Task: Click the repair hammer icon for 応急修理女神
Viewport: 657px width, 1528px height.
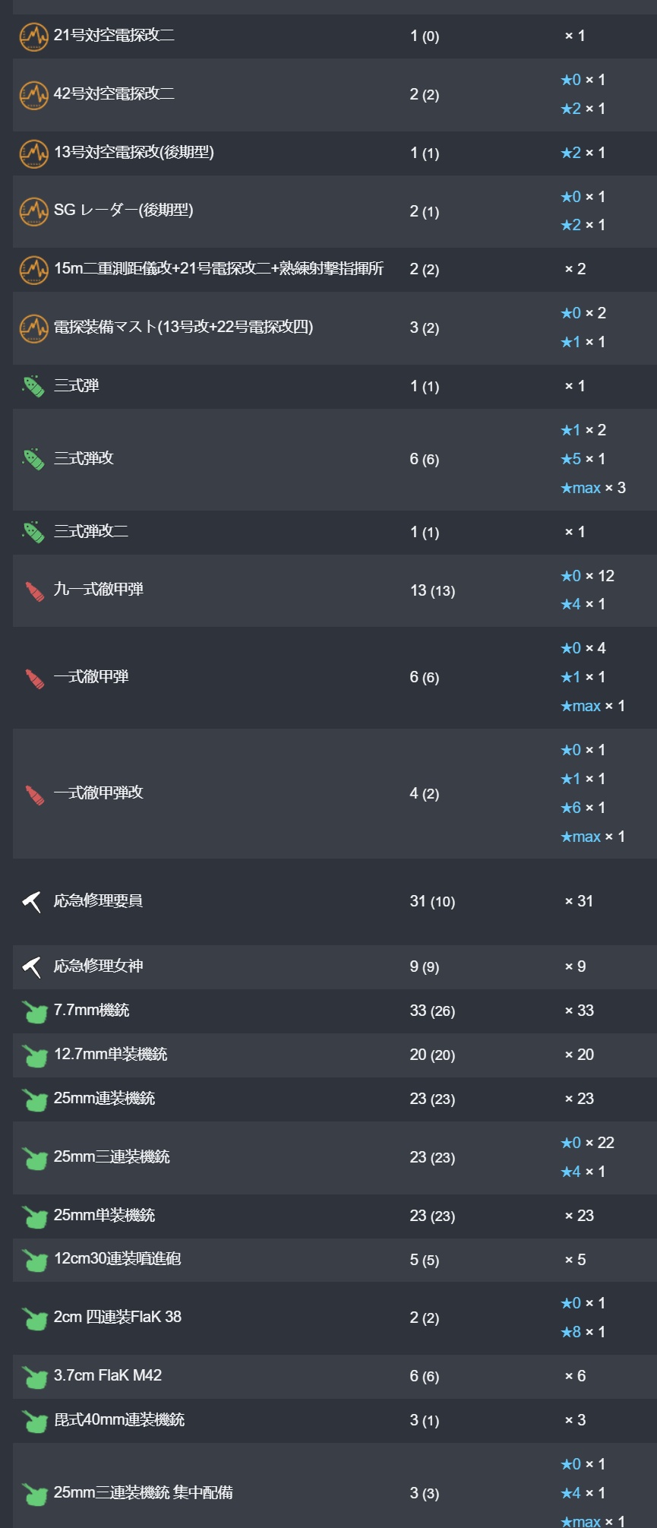Action: point(32,967)
